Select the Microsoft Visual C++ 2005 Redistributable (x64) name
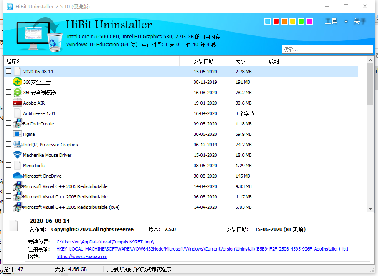Screen dimensions: 378x276 (x=71, y=207)
